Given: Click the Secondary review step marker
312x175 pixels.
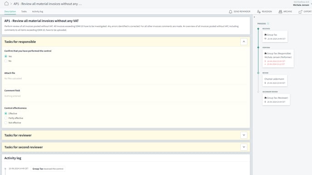Looking at the screenshot, I should (x=258, y=92).
